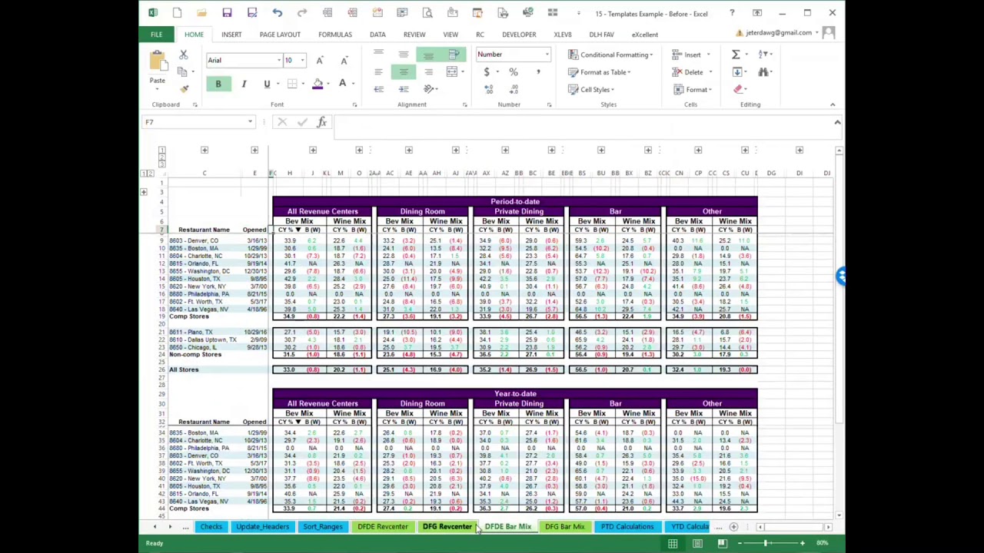Click the Redo arrow icon
Image resolution: width=984 pixels, height=553 pixels.
pos(302,13)
